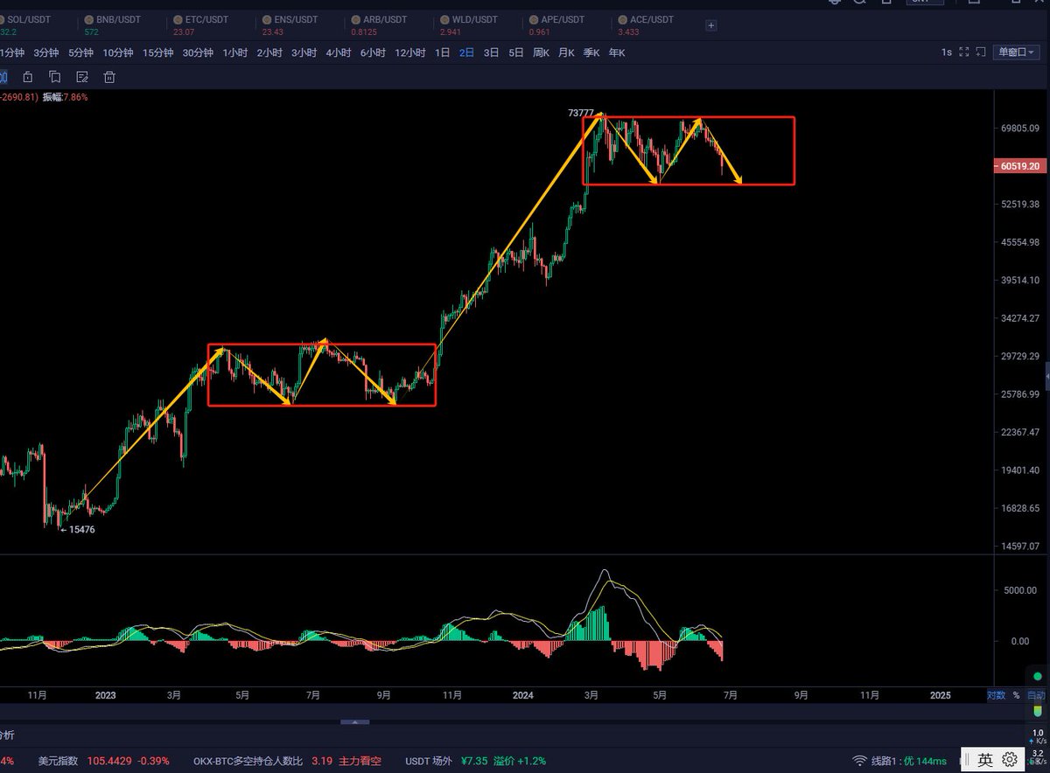Choose the highlighted 2日 interval
This screenshot has width=1050, height=773.
tap(467, 52)
